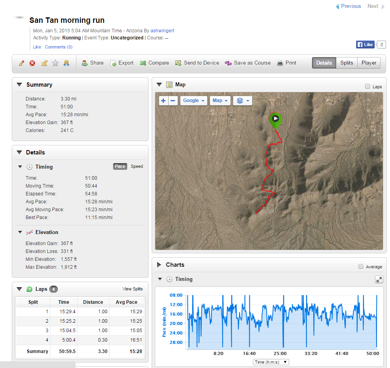Screen dimensions: 390x368
Task: Zoom in the map with plus button
Action: pyautogui.click(x=163, y=100)
